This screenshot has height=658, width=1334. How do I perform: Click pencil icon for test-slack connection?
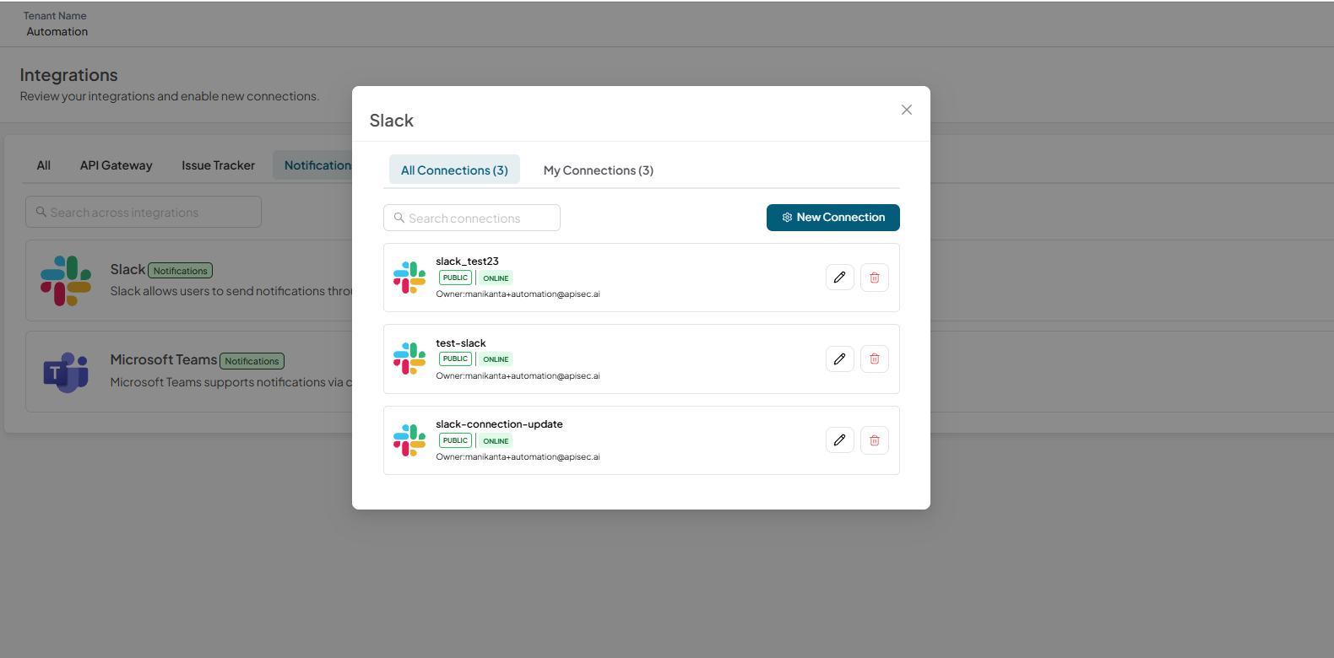[x=840, y=359]
